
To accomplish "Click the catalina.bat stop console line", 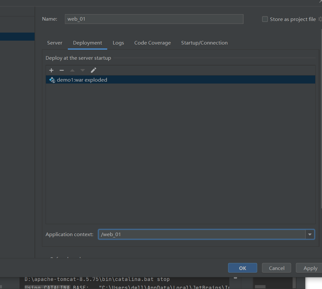I will 97,279.
